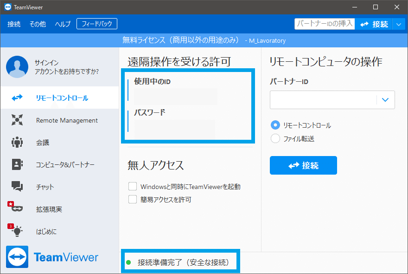Enable 簡易アクセスを許可 checkbox
408x274 pixels.
[133, 199]
